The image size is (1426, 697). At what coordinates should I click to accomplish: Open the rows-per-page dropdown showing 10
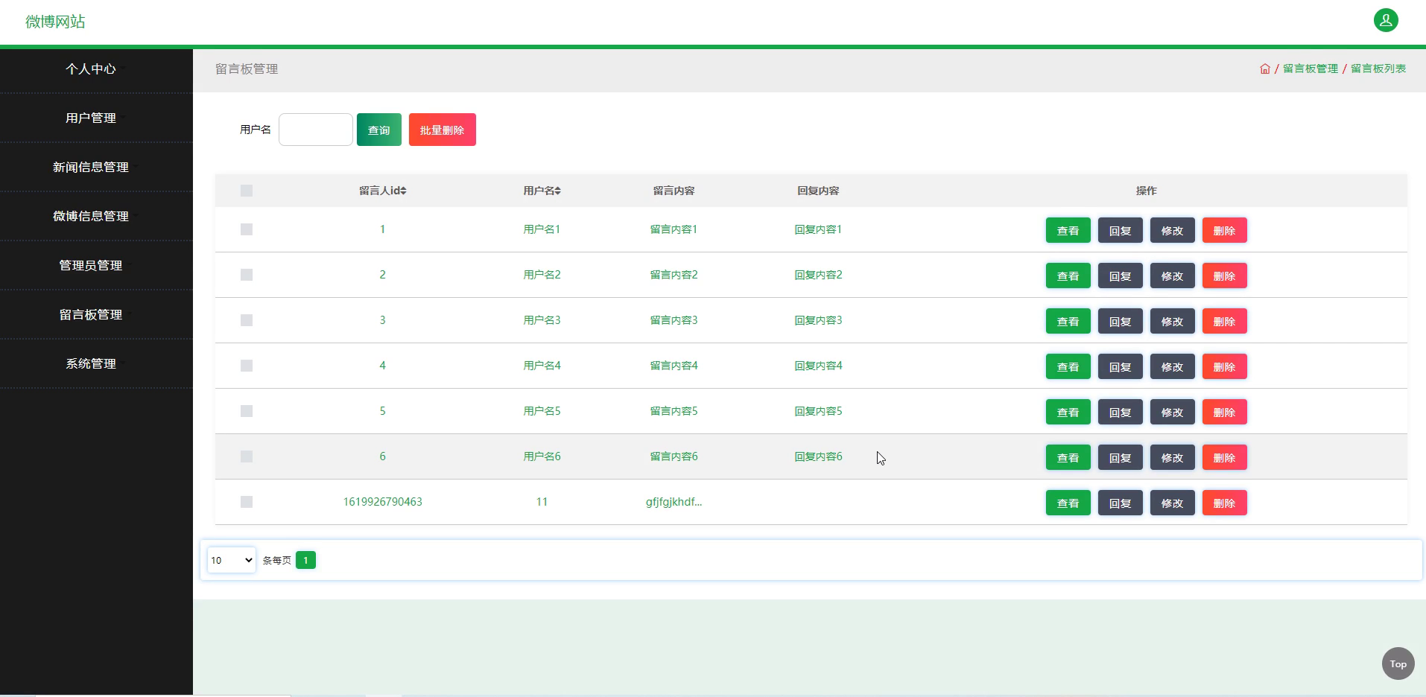(231, 560)
